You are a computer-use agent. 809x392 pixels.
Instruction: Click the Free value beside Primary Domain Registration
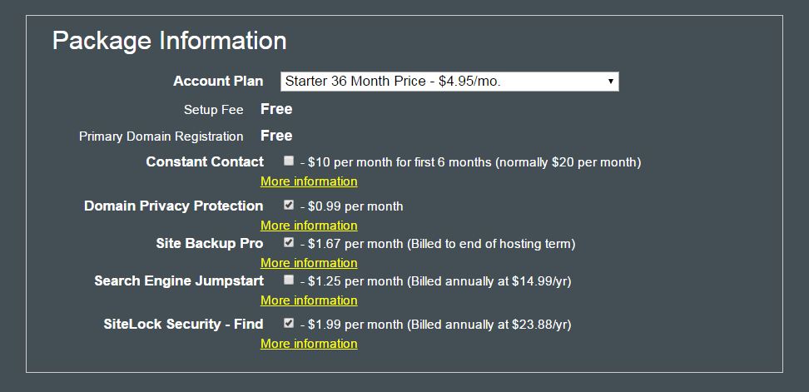tap(276, 136)
